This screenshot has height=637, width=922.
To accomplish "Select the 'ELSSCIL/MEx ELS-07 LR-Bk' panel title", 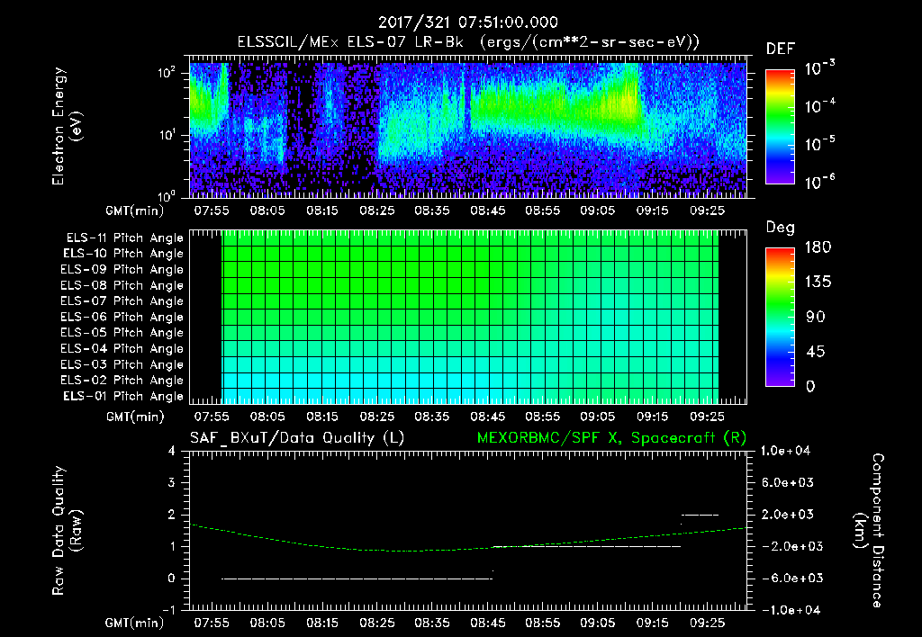I will 350,42.
